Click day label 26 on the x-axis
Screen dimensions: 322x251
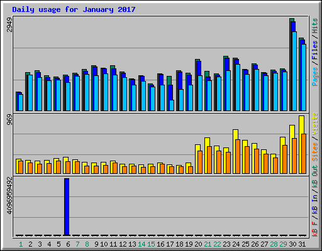(x=255, y=244)
